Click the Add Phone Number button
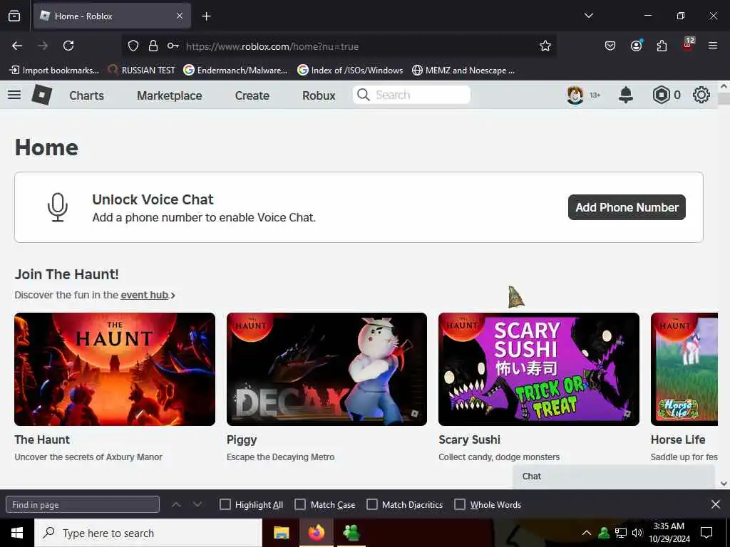This screenshot has width=730, height=547. point(627,207)
